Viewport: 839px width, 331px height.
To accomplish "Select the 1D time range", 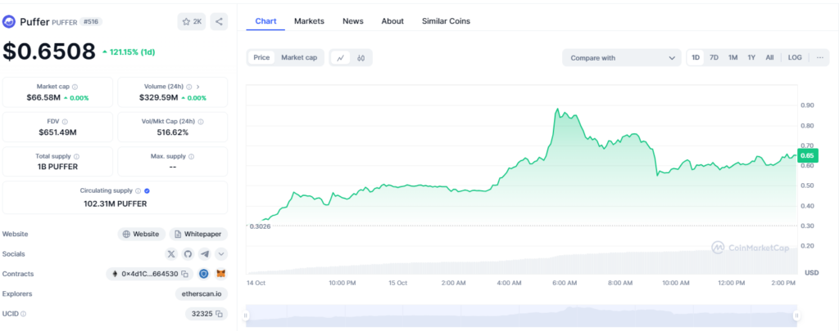I will pos(696,58).
